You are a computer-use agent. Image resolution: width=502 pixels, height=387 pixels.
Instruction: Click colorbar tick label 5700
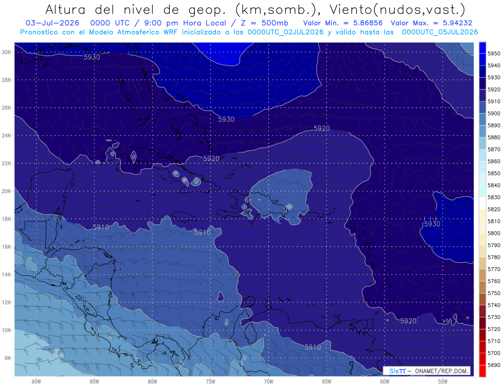[x=494, y=353]
